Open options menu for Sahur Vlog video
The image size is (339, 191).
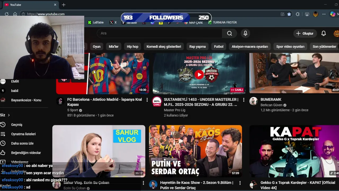143,183
